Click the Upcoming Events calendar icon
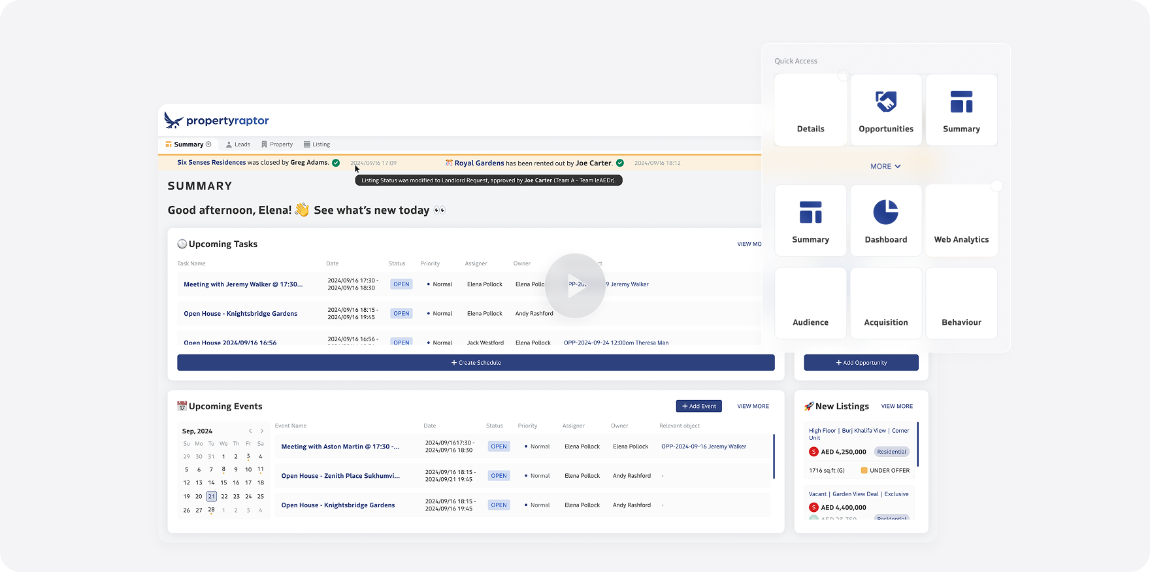Image resolution: width=1150 pixels, height=572 pixels. 182,407
